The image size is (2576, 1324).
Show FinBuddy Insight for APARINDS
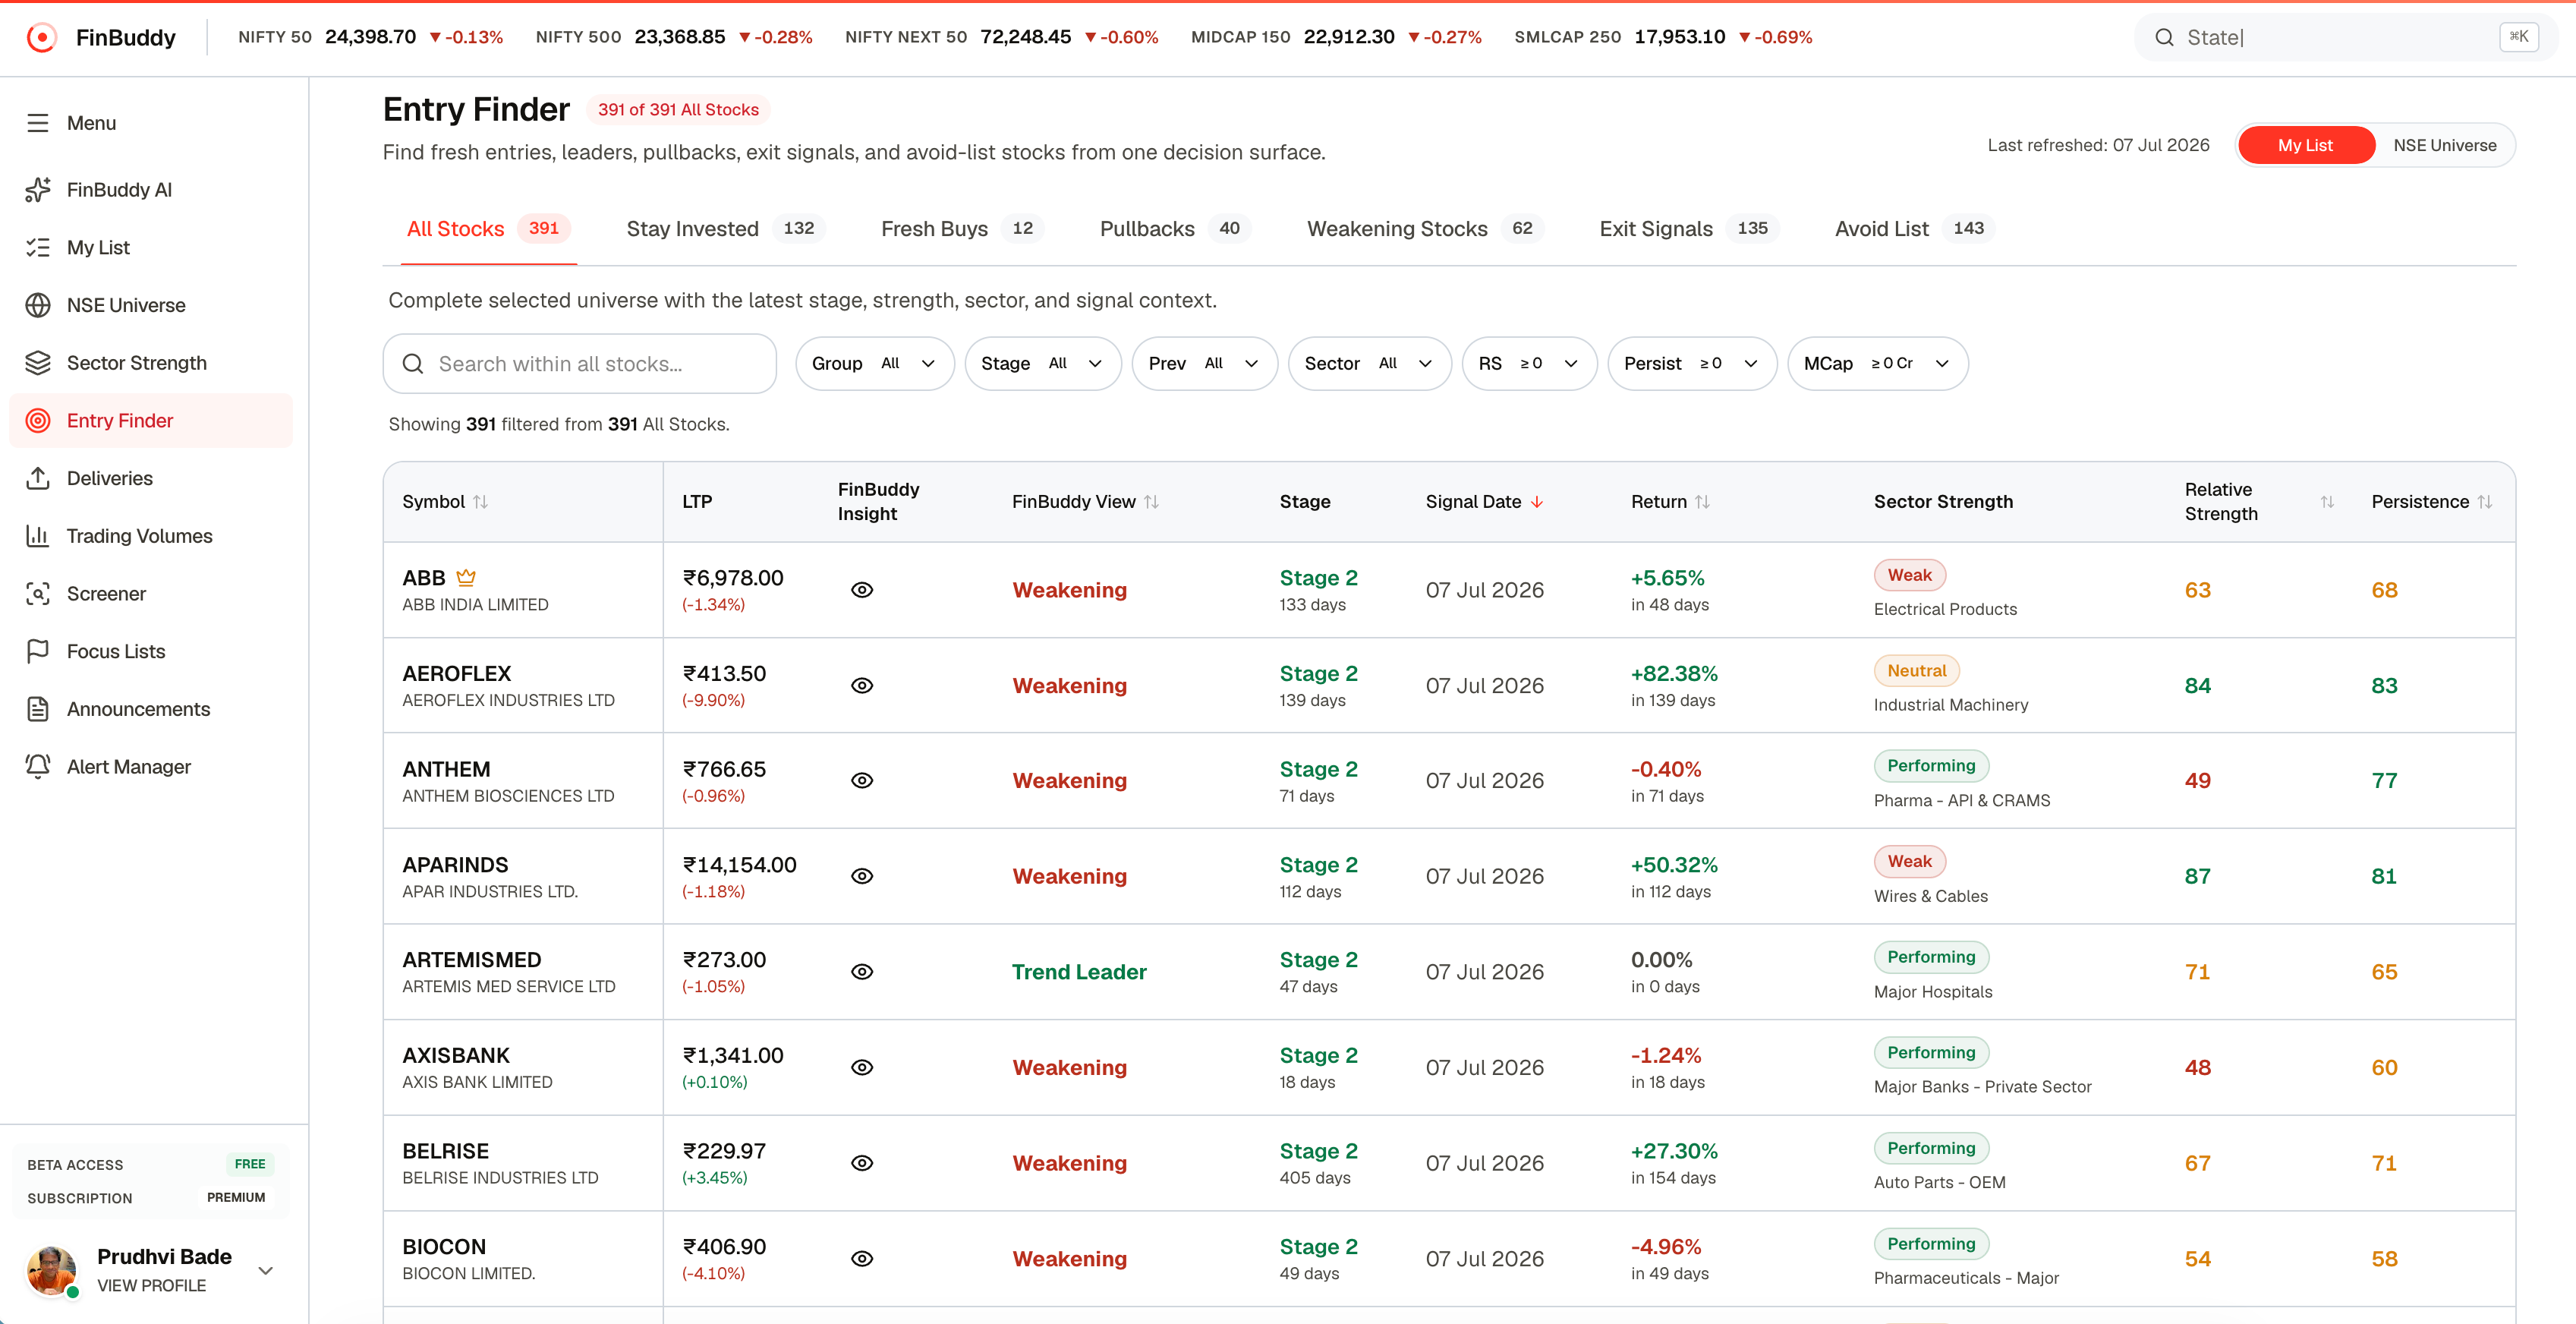(862, 876)
